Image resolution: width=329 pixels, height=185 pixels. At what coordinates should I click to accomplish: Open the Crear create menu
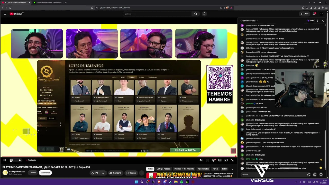(x=304, y=14)
